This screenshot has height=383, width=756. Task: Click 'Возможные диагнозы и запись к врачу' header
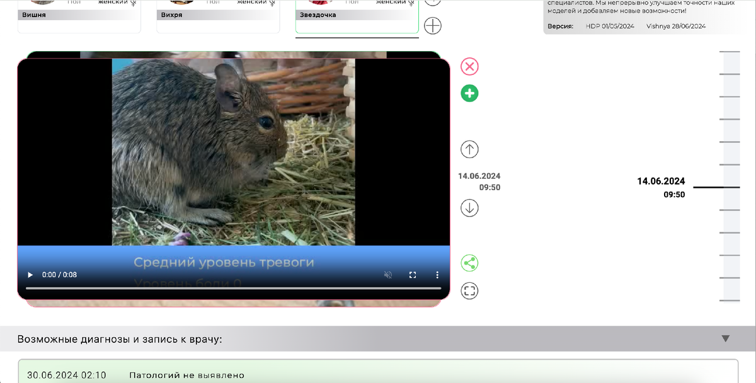click(120, 340)
